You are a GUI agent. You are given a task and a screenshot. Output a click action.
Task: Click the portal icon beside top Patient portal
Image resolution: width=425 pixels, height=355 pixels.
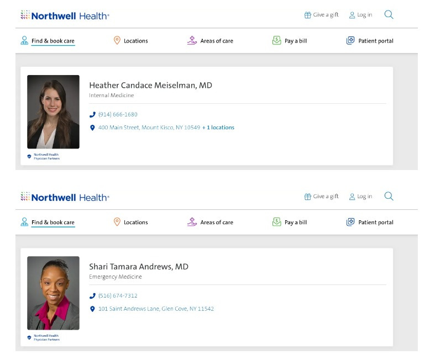click(350, 41)
